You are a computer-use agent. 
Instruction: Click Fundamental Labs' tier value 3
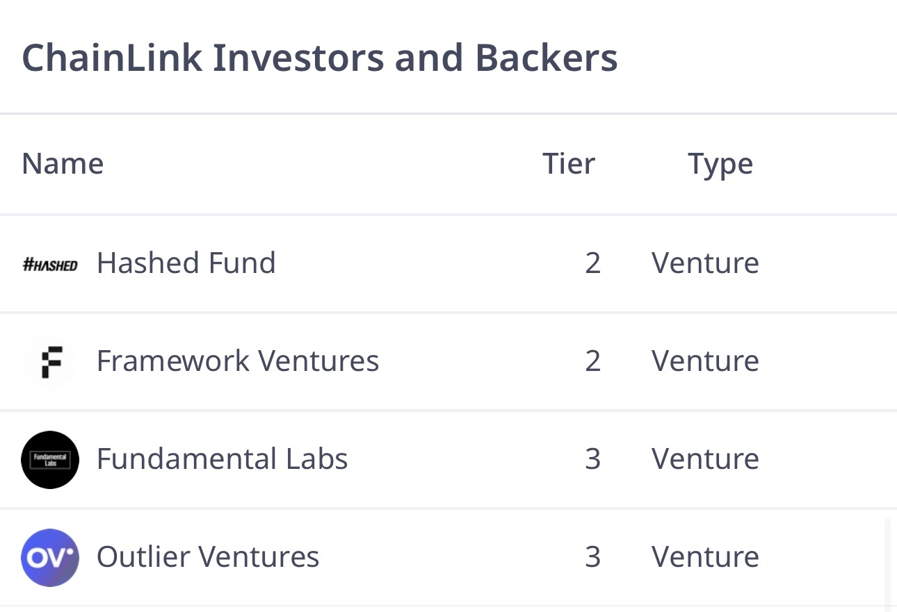592,459
